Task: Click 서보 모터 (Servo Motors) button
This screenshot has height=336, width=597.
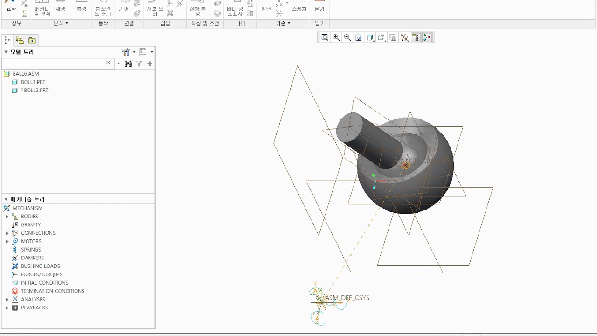Action: coord(155,8)
